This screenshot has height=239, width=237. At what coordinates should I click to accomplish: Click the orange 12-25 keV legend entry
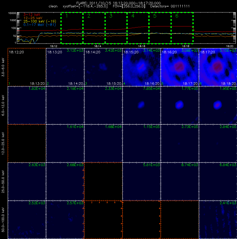click(33, 18)
